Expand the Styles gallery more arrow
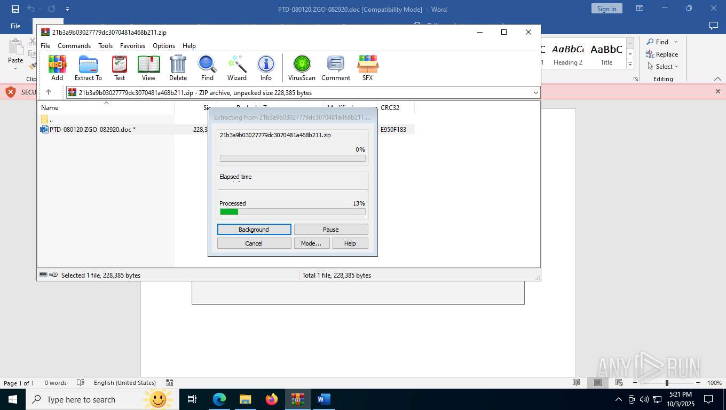The height and width of the screenshot is (410, 726). 630,64
